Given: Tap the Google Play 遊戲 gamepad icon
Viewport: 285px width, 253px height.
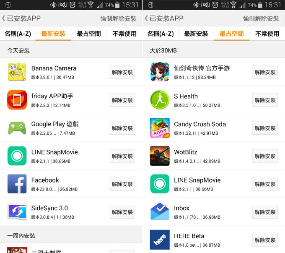Looking at the screenshot, I should [x=17, y=128].
